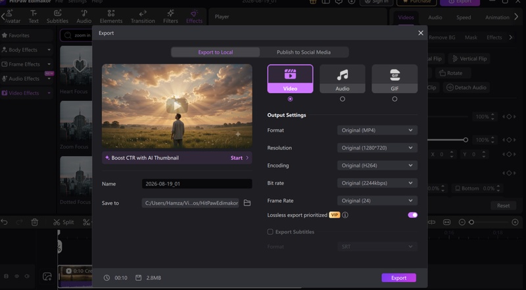Adjust the timeline zoom slider handle
526x290 pixels.
coord(471,222)
